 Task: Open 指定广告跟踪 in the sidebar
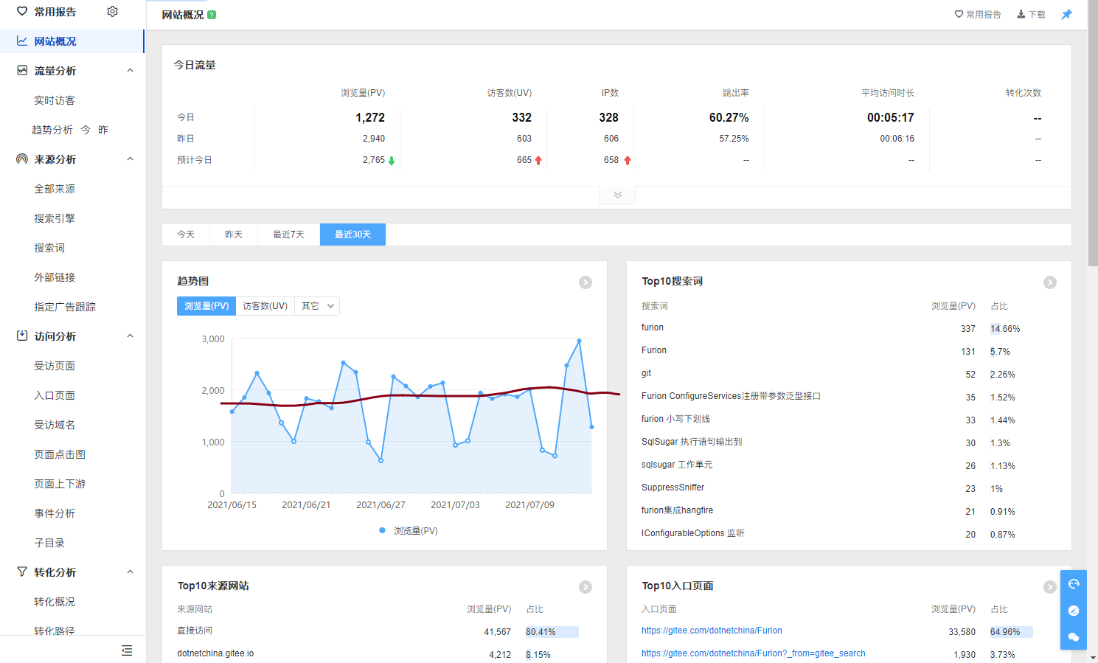coord(65,307)
